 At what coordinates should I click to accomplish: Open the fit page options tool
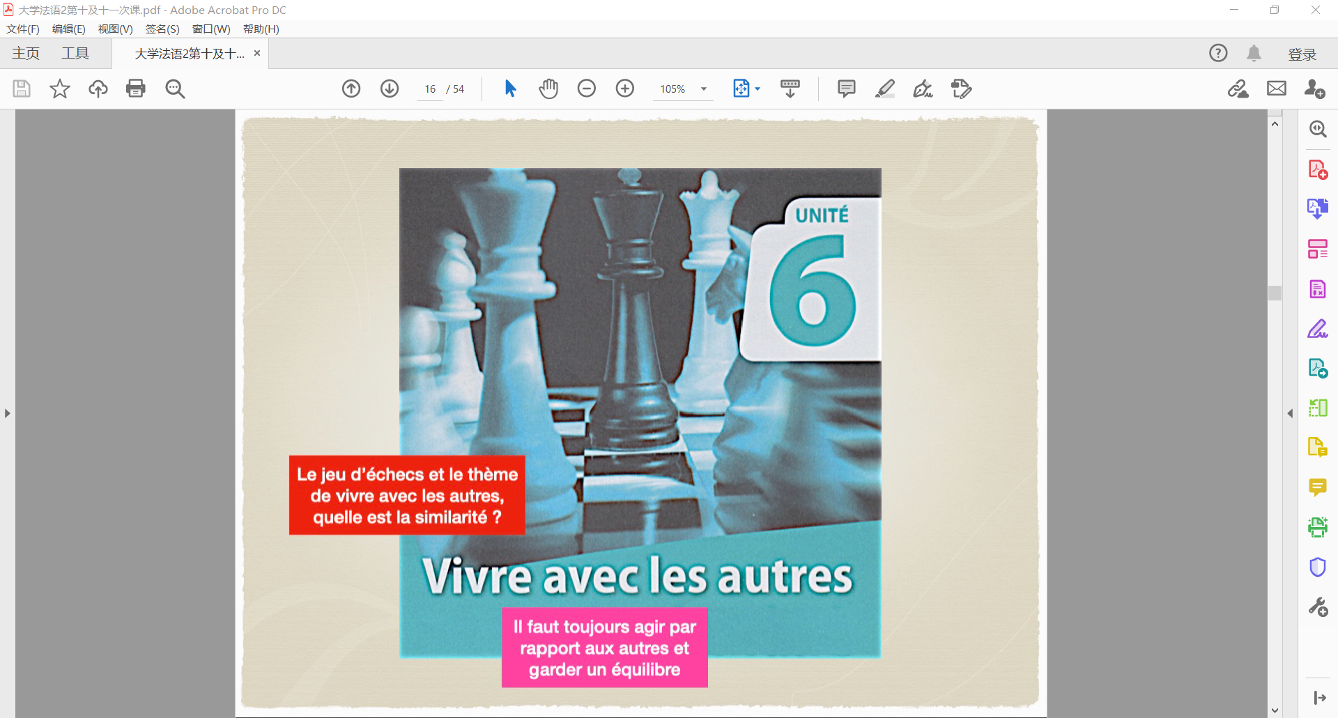point(741,89)
